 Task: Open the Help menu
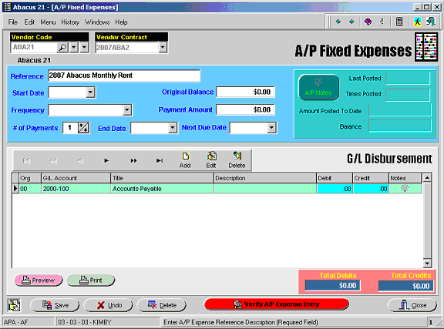[x=121, y=22]
